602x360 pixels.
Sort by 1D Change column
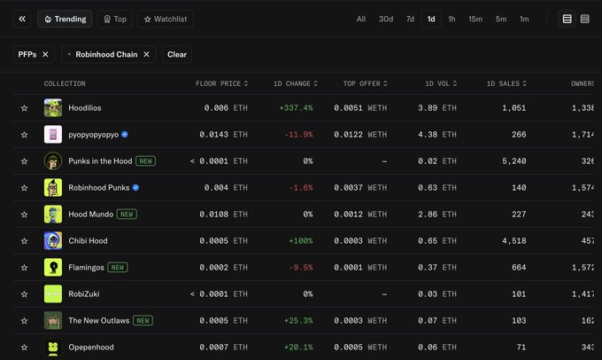pos(295,83)
